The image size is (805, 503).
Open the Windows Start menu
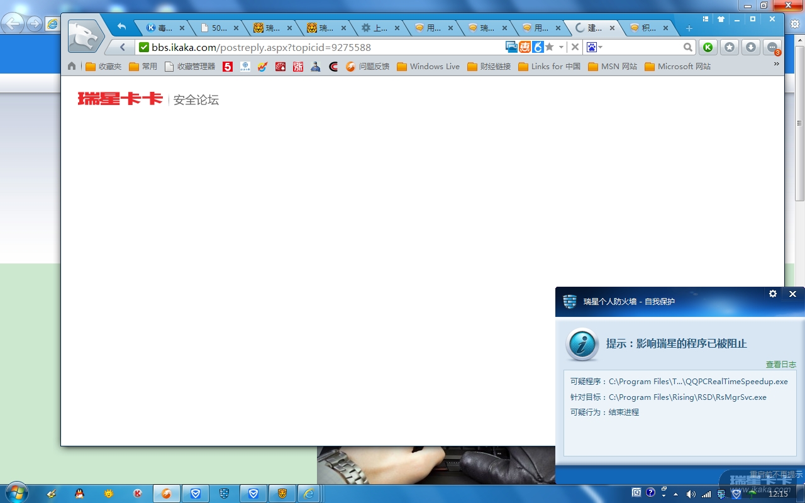click(x=16, y=493)
